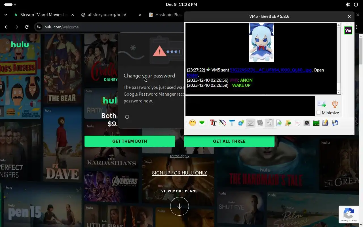The height and width of the screenshot is (227, 363).
Task: Click the send file document icon
Action: pyautogui.click(x=279, y=123)
